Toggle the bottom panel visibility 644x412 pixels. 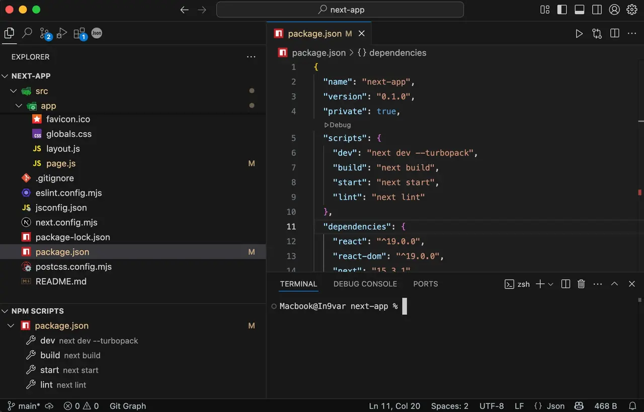point(579,10)
